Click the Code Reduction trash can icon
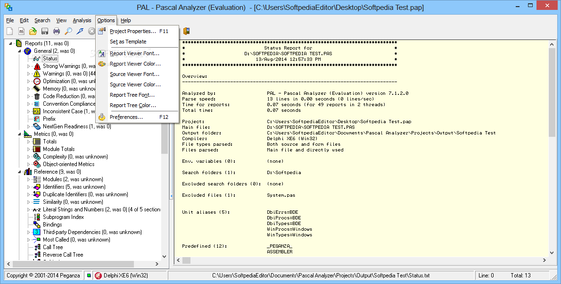The image size is (561, 284). 37,96
